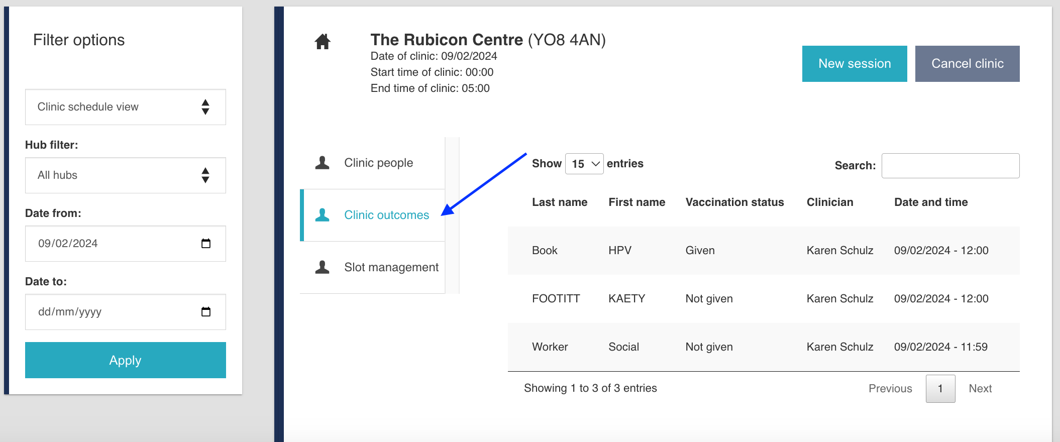Click the Previous pagination link
The height and width of the screenshot is (442, 1060).
pyautogui.click(x=890, y=389)
